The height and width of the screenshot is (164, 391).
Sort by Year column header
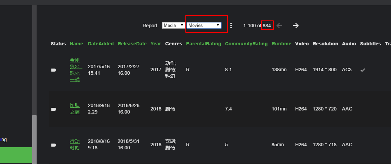pyautogui.click(x=156, y=44)
